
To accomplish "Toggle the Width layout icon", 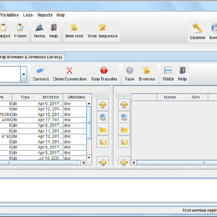I will tap(168, 74).
